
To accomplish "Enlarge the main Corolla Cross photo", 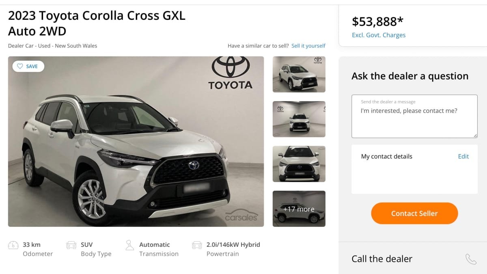I will click(x=136, y=141).
